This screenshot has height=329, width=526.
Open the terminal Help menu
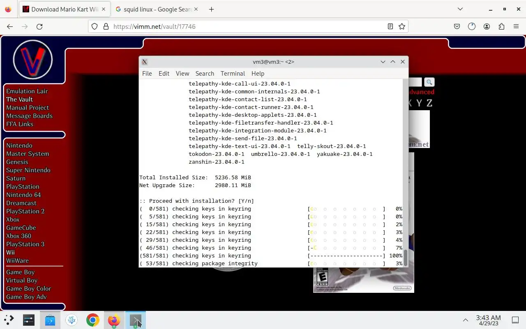[x=258, y=73]
